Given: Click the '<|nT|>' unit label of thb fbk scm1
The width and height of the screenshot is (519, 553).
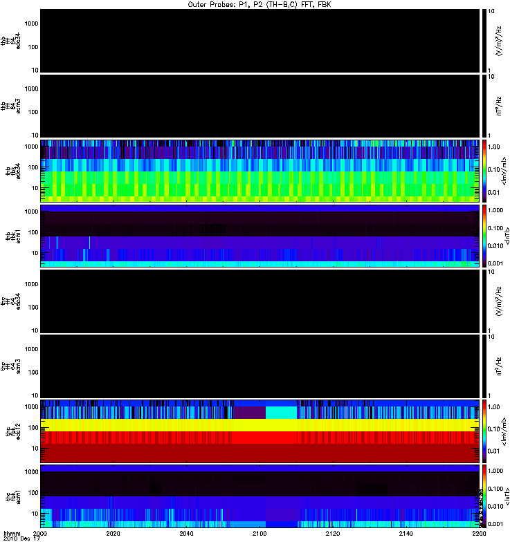Looking at the screenshot, I should (x=507, y=236).
